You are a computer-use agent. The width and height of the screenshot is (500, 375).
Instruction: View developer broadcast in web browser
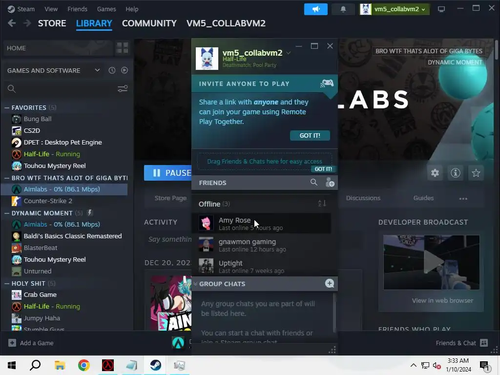pos(442,300)
